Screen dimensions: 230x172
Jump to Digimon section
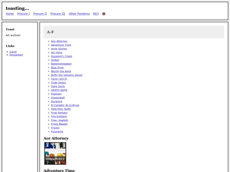56,94
